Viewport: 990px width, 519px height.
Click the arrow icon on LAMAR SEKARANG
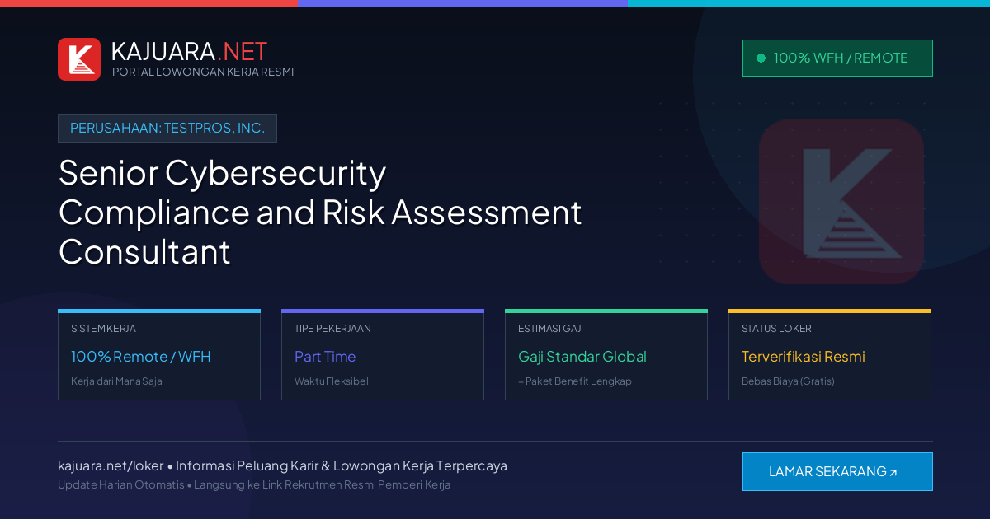893,472
